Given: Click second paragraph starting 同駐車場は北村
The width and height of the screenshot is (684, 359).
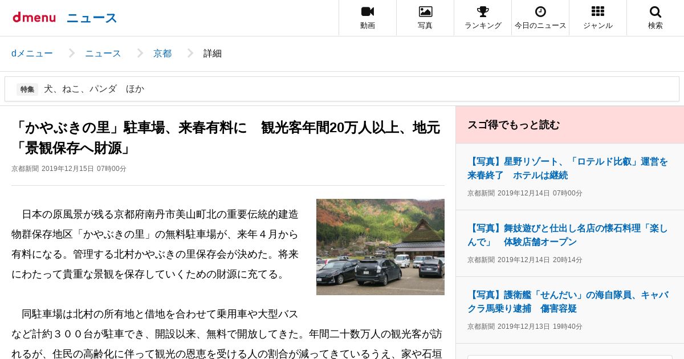Looking at the screenshot, I should (x=227, y=334).
